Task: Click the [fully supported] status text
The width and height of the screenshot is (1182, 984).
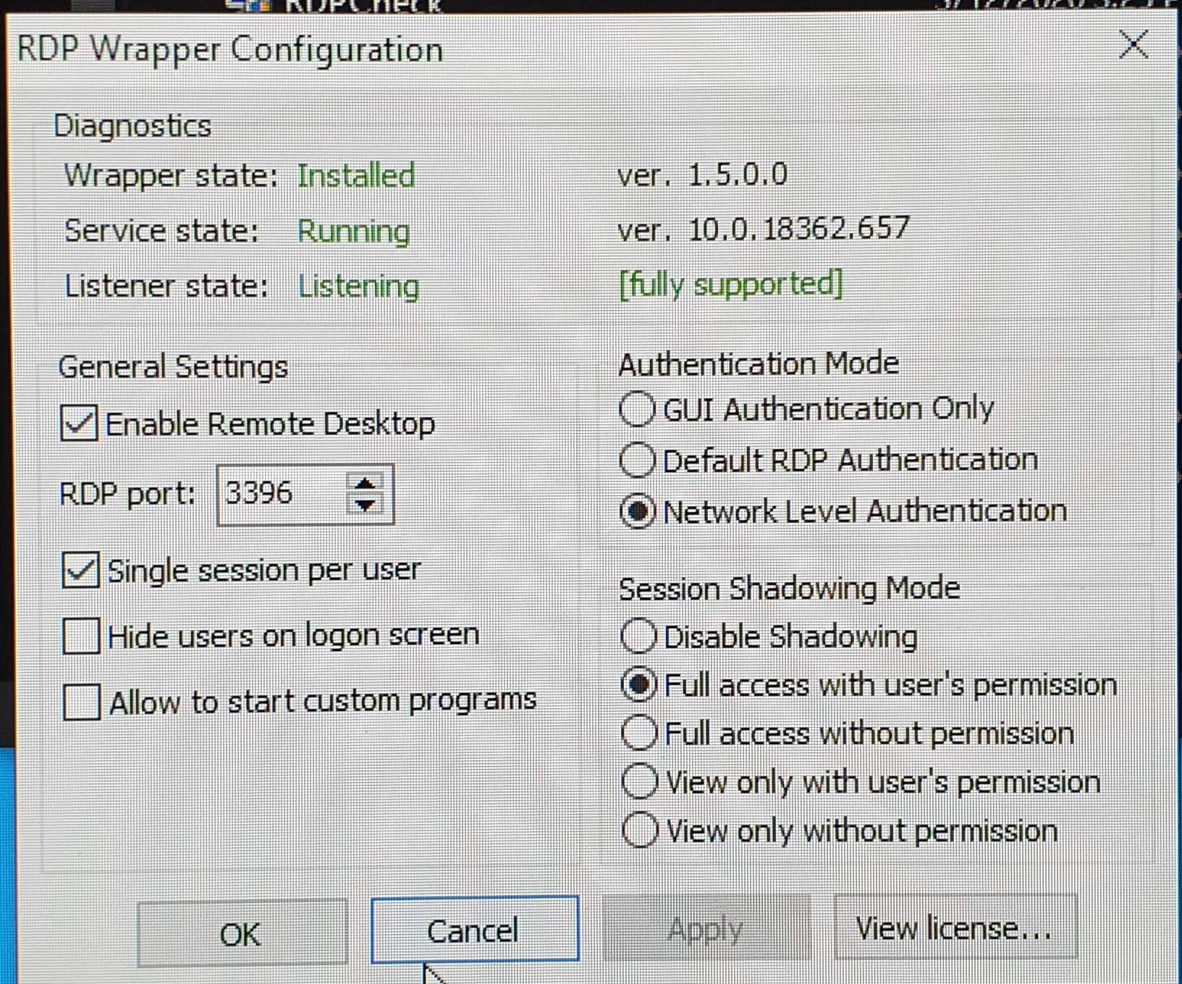Action: coord(731,284)
